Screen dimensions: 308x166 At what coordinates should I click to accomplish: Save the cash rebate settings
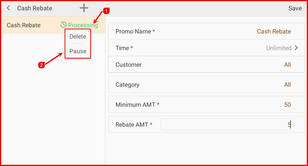295,8
